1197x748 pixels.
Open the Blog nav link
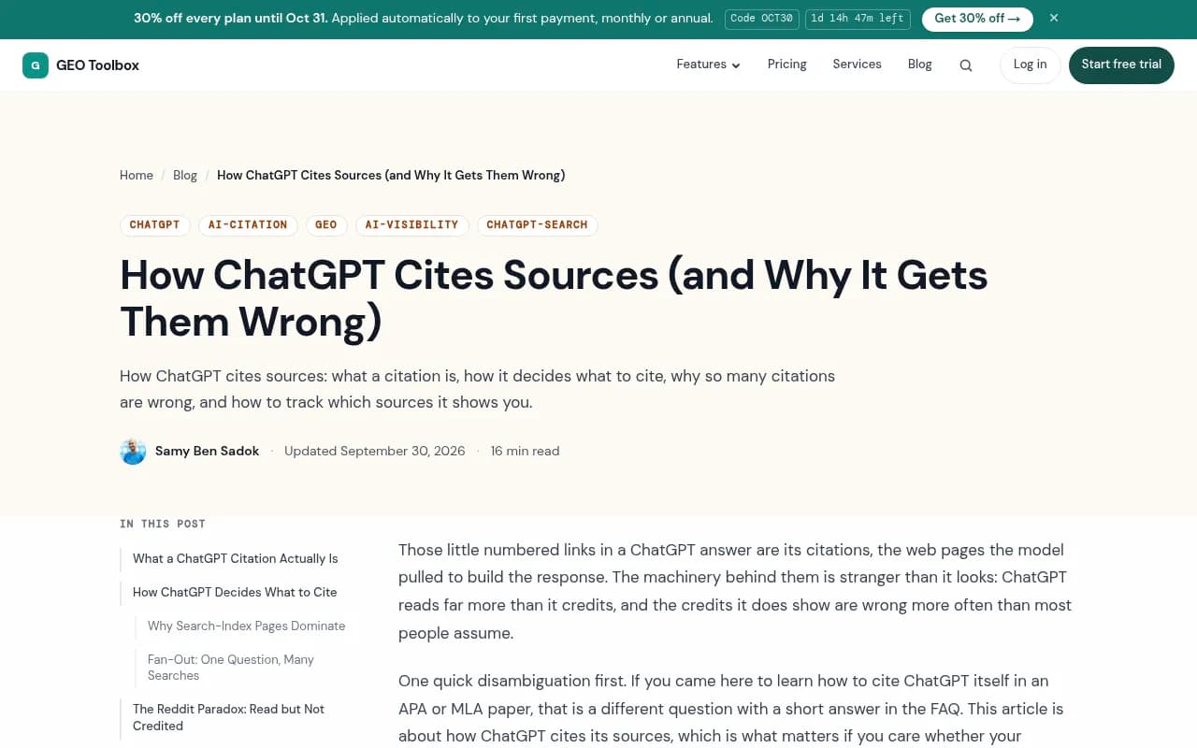pos(920,65)
